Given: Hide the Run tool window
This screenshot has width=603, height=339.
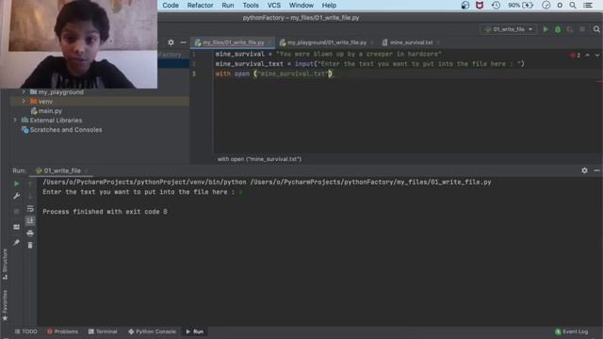Looking at the screenshot, I should 596,170.
